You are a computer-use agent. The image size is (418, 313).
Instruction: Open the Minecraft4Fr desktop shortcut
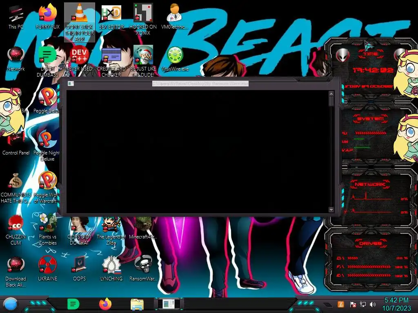143,228
